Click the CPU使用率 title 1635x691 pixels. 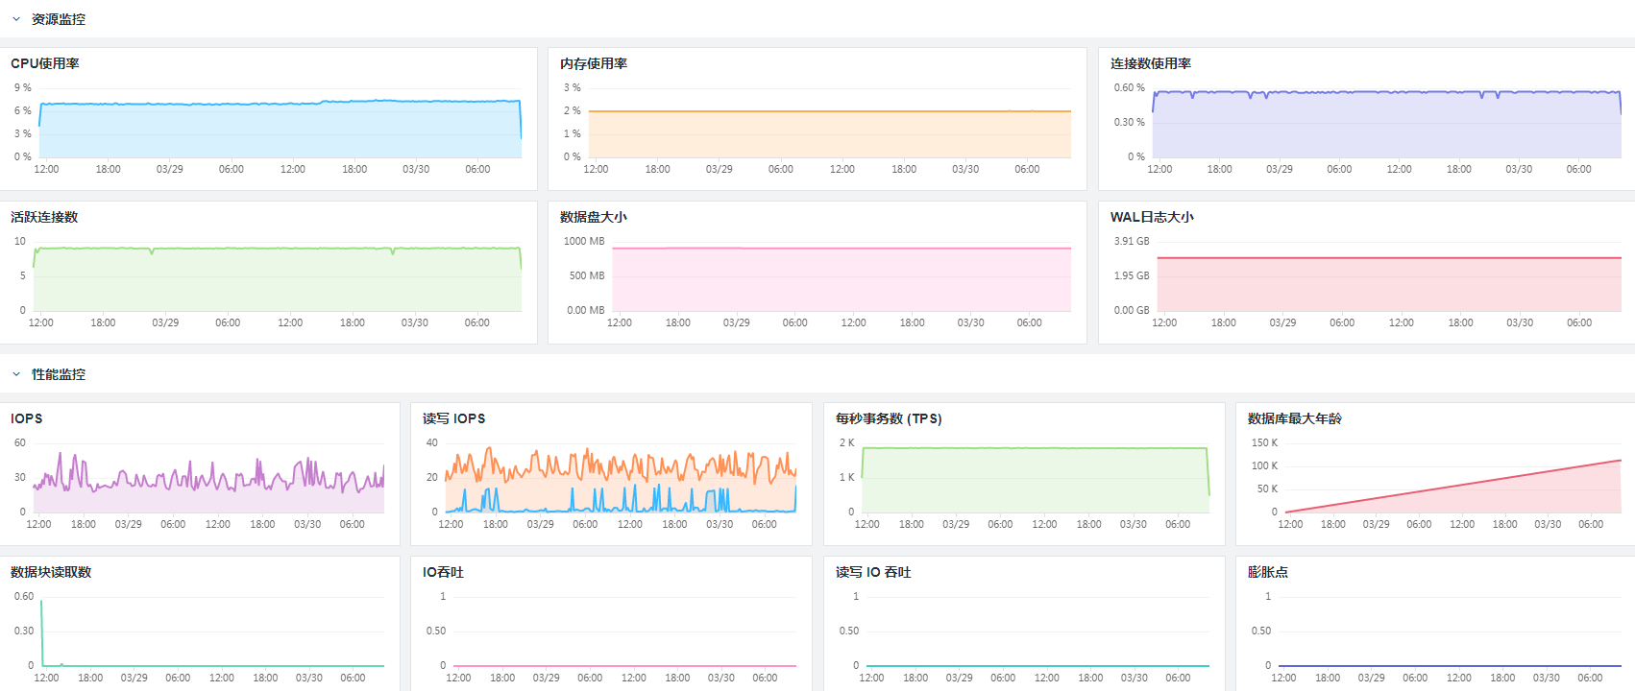pyautogui.click(x=45, y=63)
